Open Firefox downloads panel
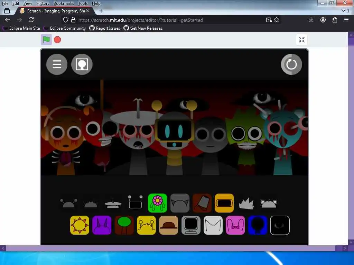 click(311, 20)
